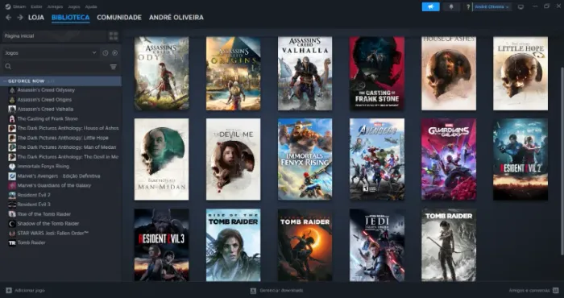Open the Exibir menu
The height and width of the screenshot is (298, 564).
point(36,6)
